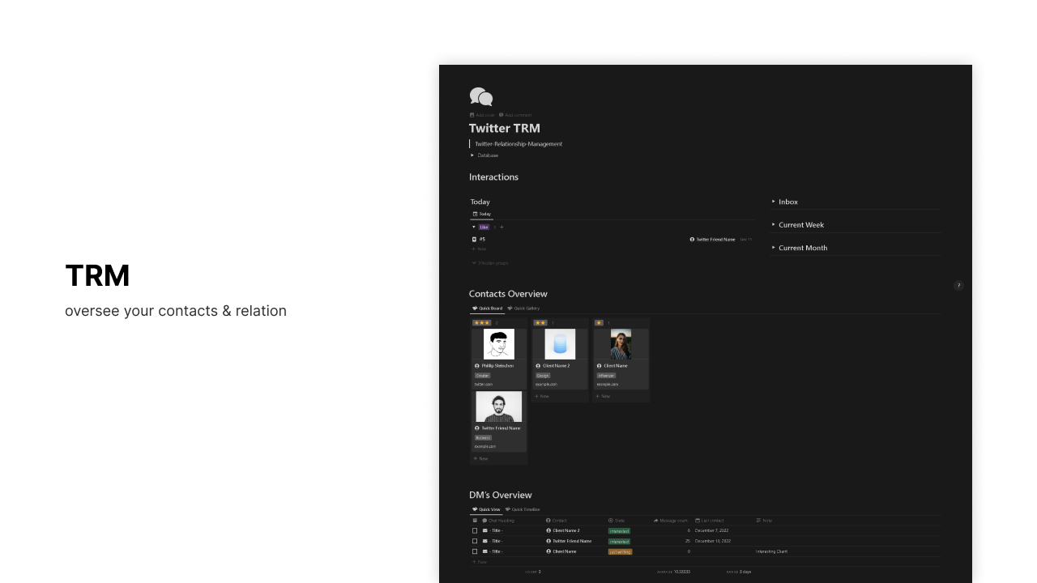
Task: Click the page icon next to #5
Action: coord(474,239)
